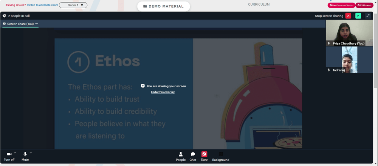This screenshot has width=378, height=166.
Task: Click the screen icon on Screen share tab
Action: [4, 24]
